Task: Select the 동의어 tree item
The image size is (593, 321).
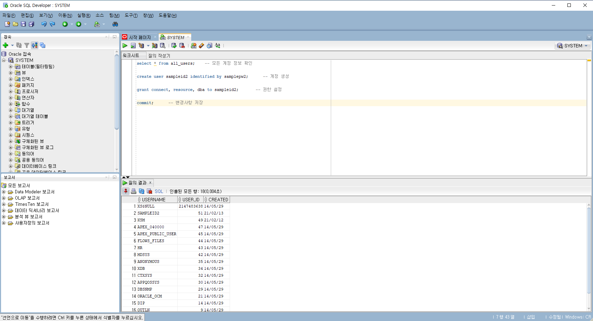Action: click(x=28, y=154)
